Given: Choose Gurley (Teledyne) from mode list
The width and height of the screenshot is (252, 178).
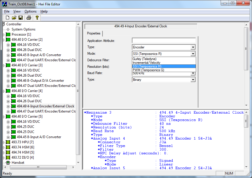Looking at the screenshot, I should tap(164, 59).
